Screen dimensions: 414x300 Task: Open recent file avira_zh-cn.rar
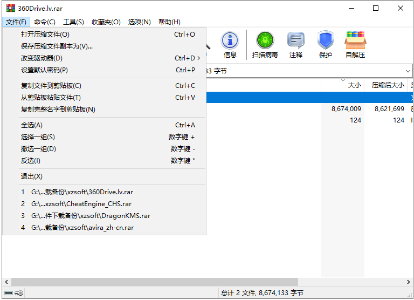(x=104, y=228)
